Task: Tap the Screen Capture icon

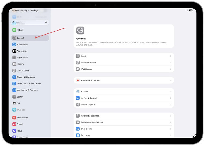Action: pos(78,104)
